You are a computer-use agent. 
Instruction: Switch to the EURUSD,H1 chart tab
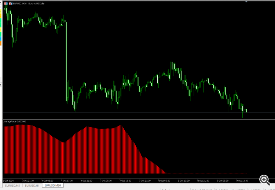click(x=32, y=186)
